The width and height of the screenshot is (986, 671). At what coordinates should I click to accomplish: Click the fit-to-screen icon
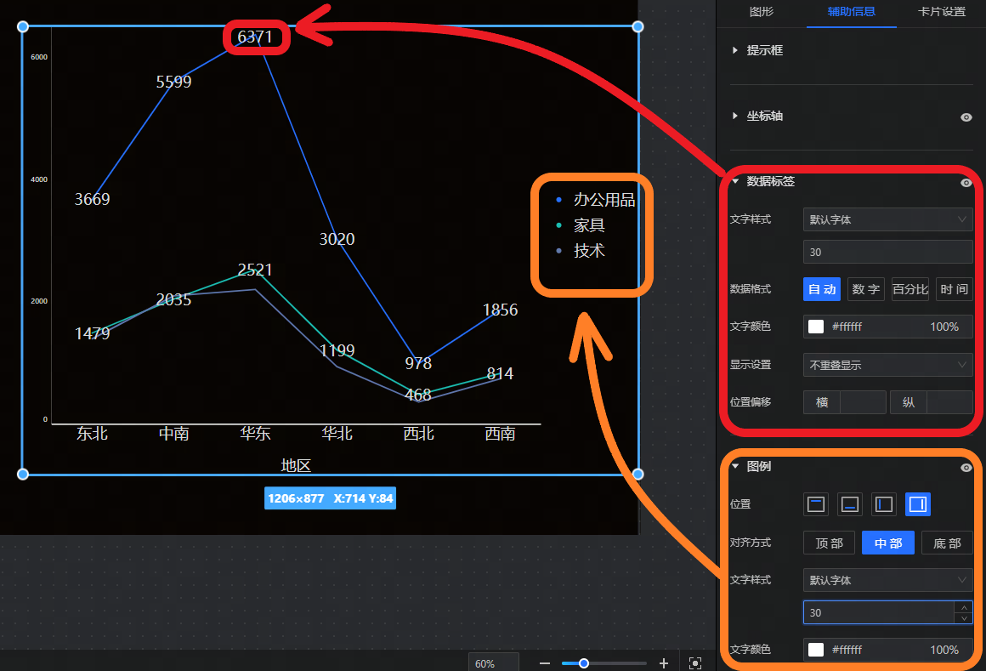point(695,663)
